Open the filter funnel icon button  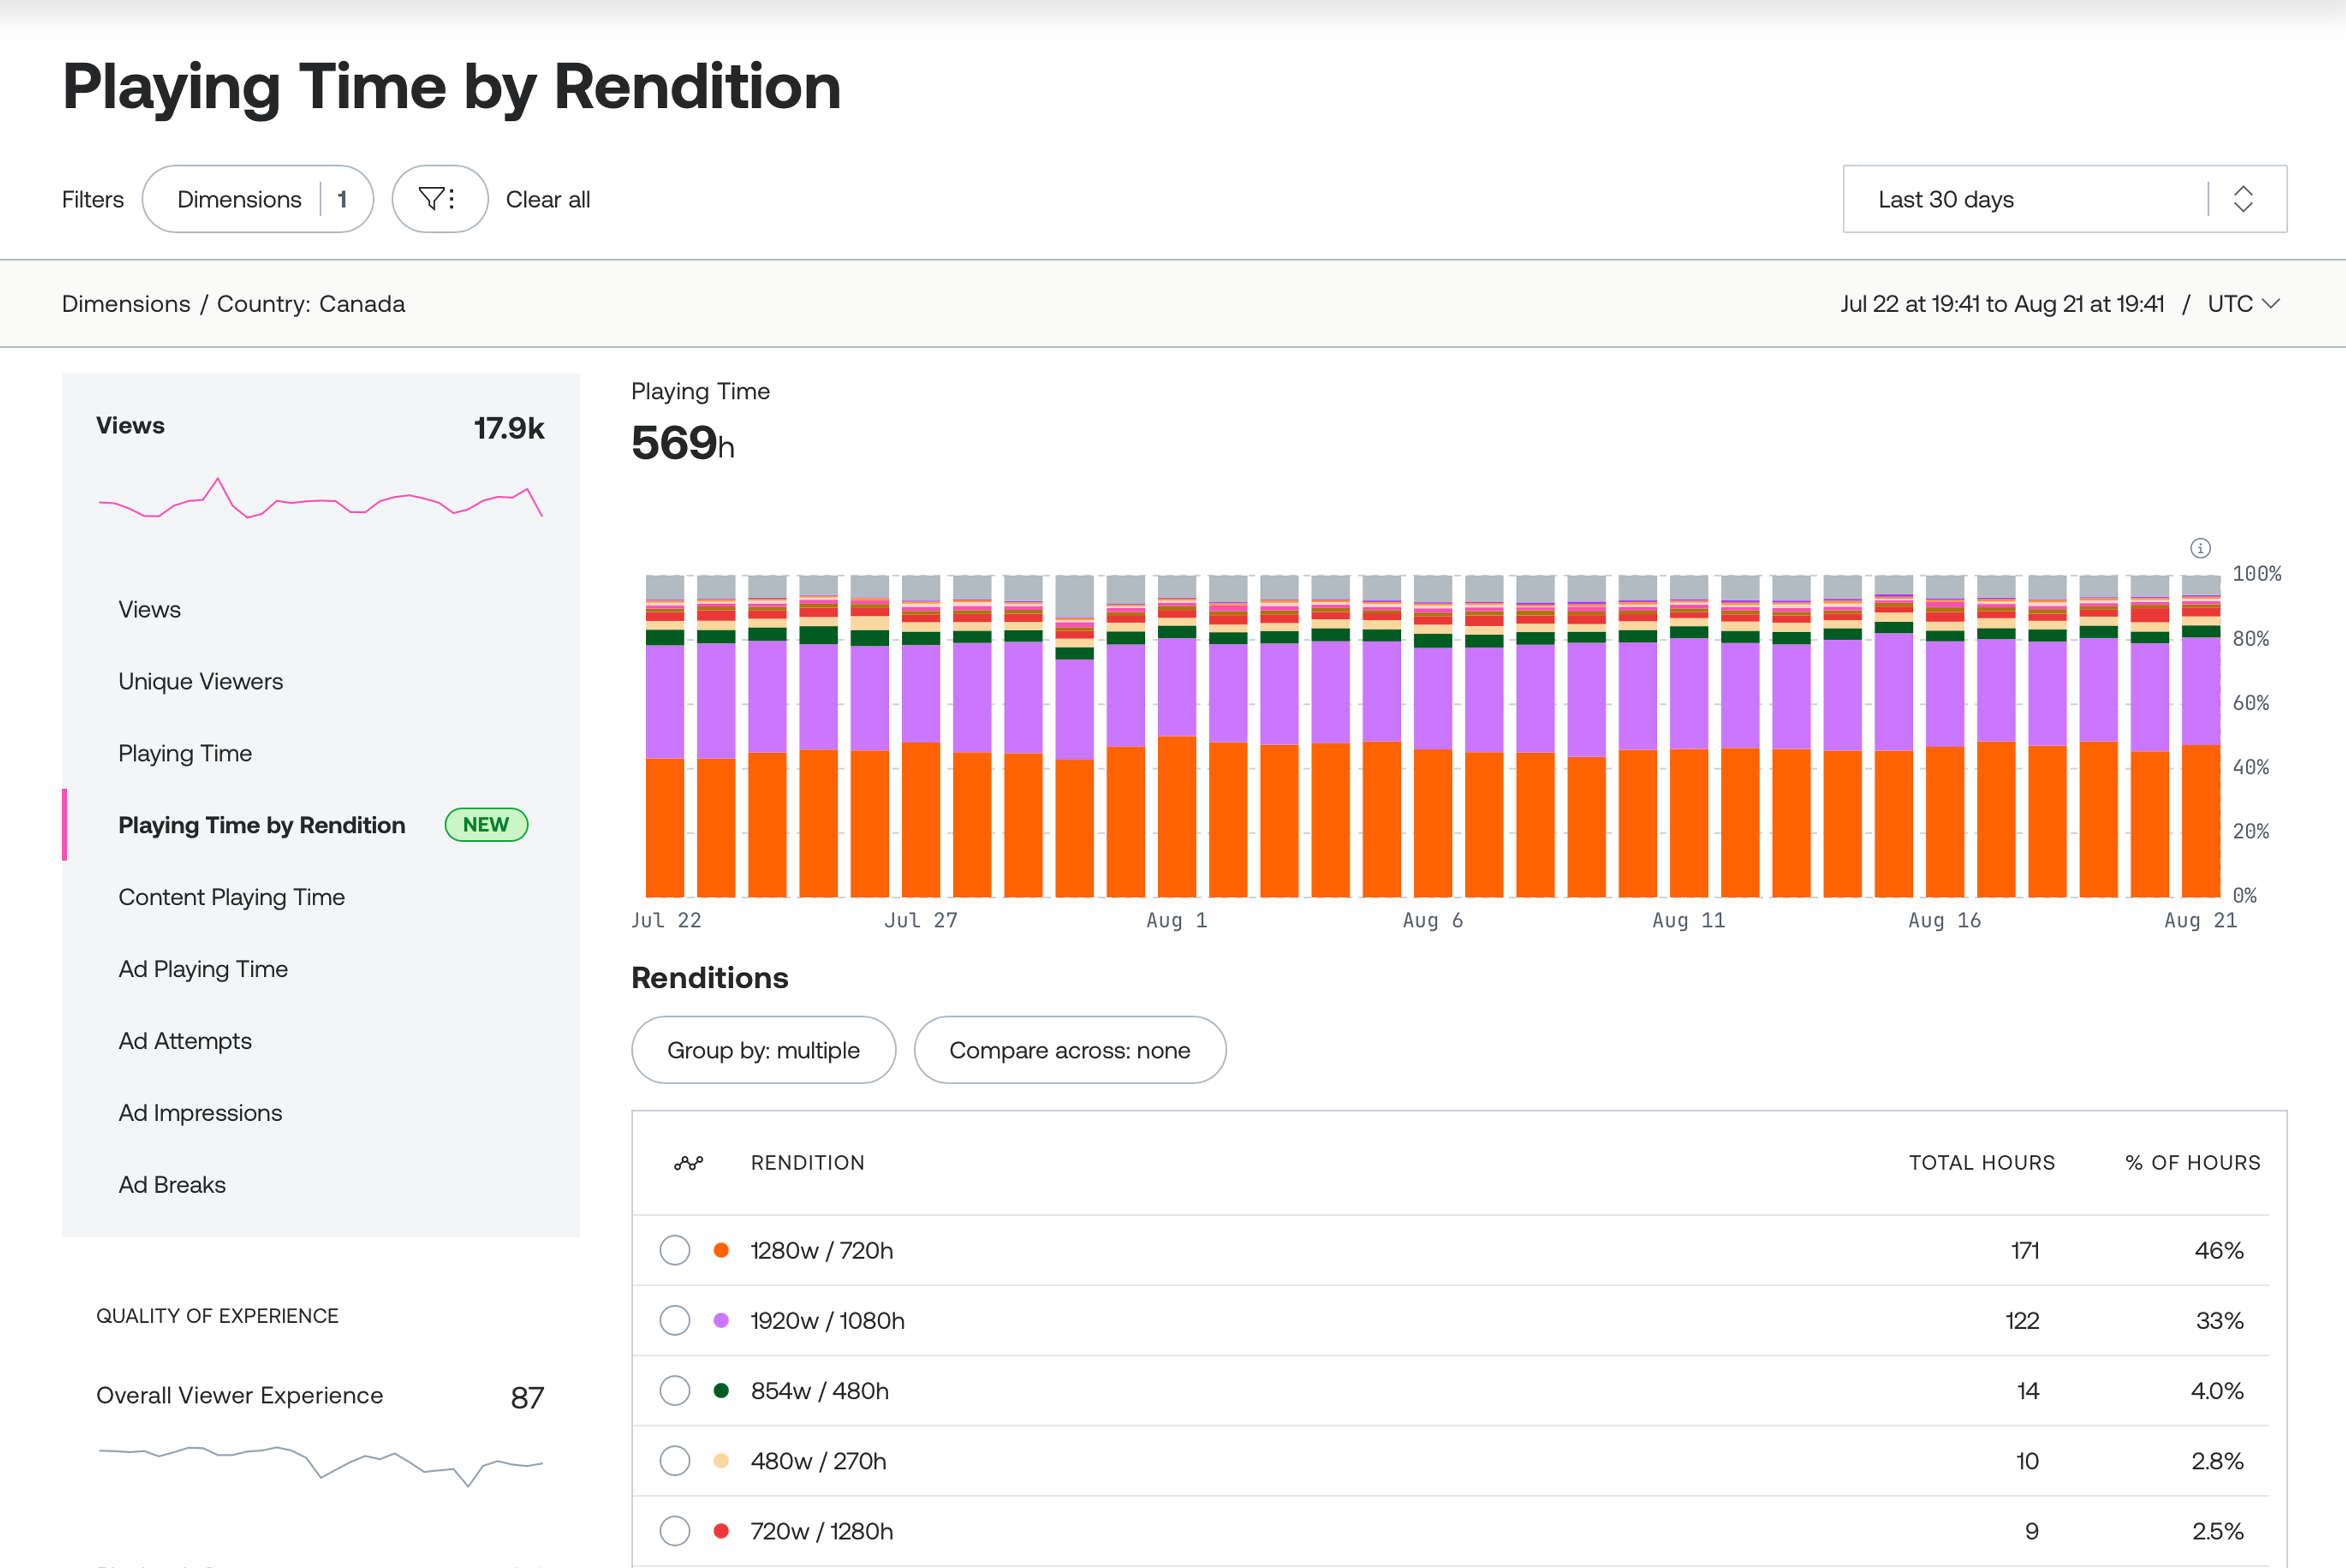point(439,199)
